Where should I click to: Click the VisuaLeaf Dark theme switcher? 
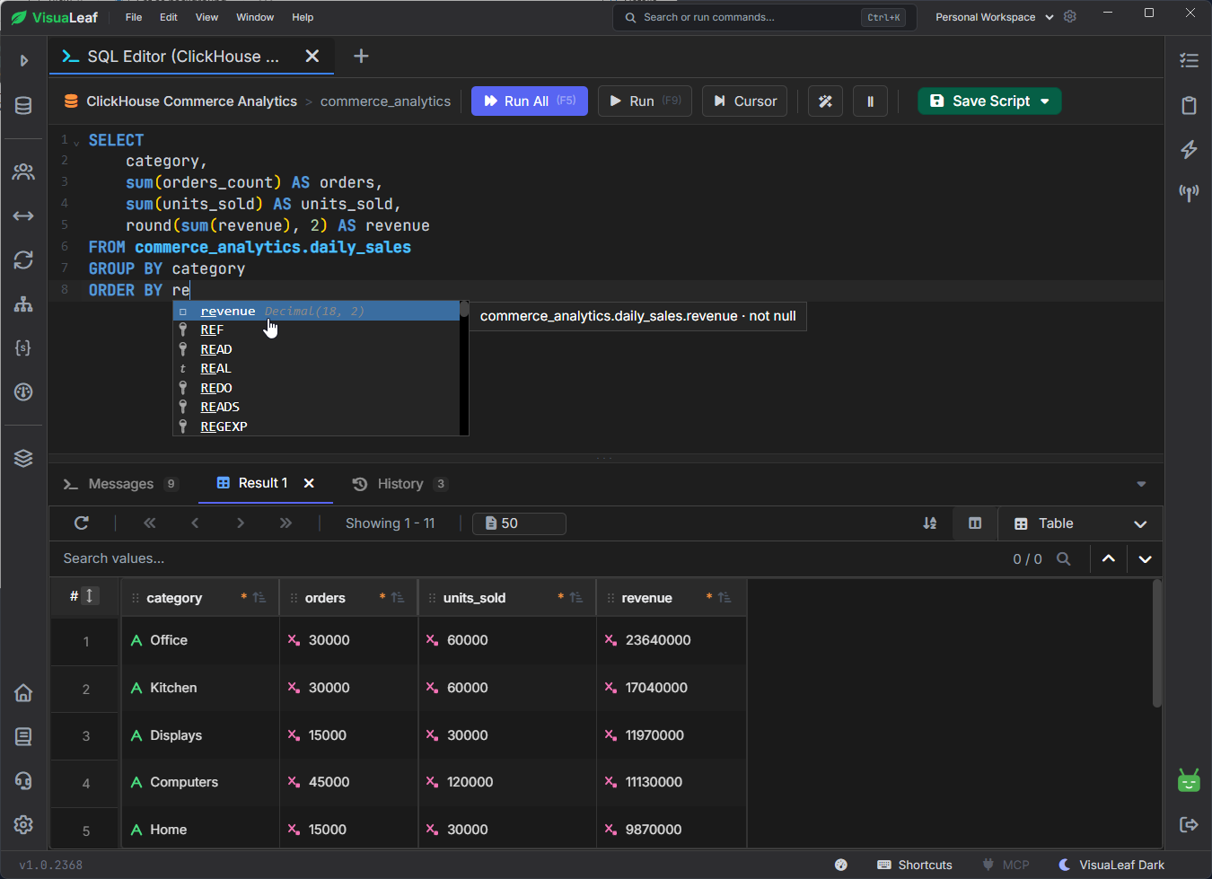pos(1111,865)
